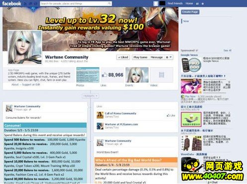Open the Wartune Community profile picture
Screen dimensions: 247x184
coord(25,47)
